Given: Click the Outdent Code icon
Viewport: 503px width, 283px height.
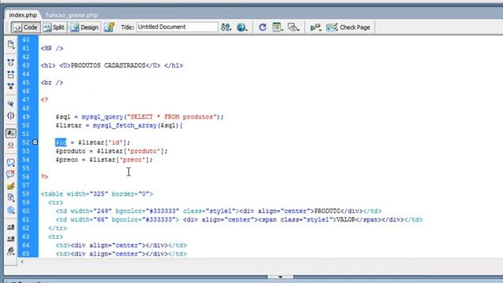Looking at the screenshot, I should (10, 239).
